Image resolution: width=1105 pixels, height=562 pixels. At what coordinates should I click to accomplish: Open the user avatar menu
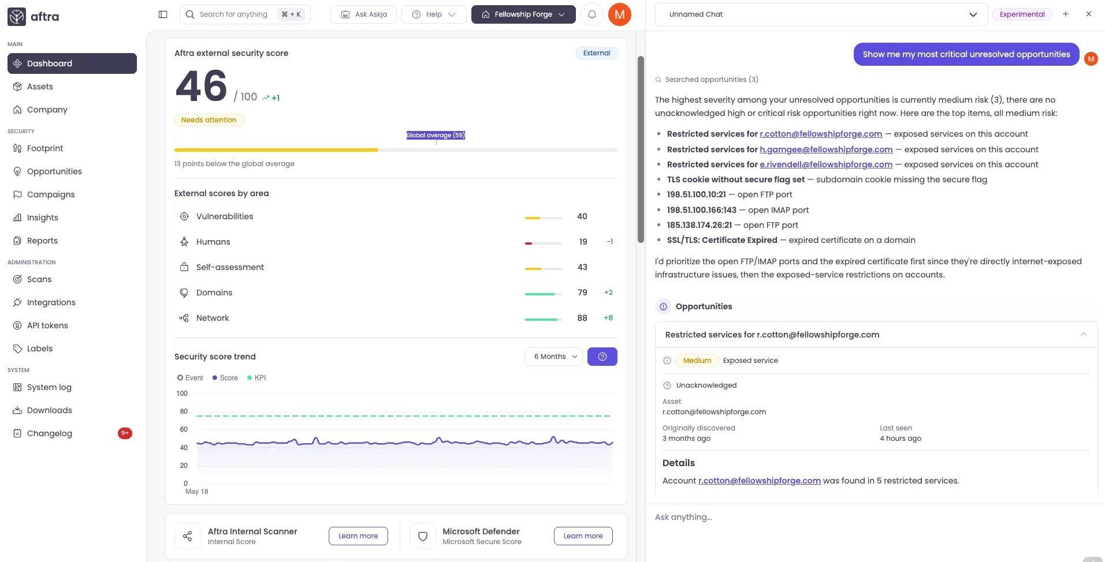[x=620, y=14]
